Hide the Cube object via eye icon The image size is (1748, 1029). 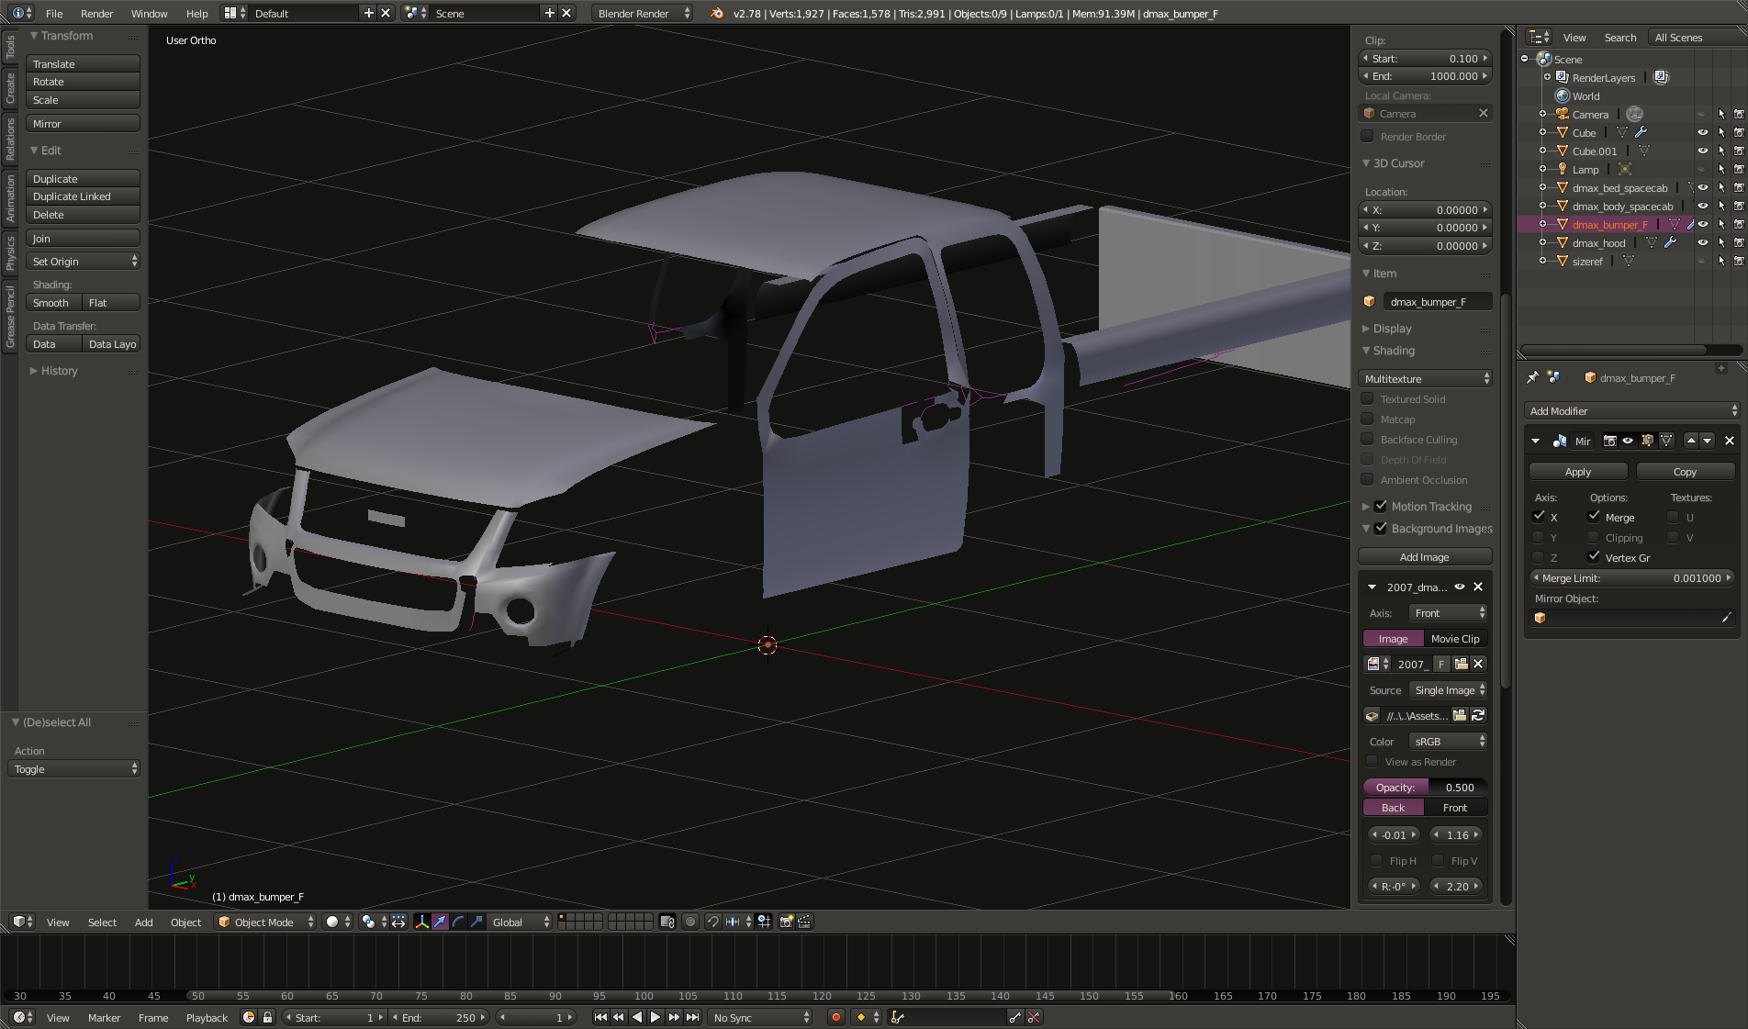1703,132
